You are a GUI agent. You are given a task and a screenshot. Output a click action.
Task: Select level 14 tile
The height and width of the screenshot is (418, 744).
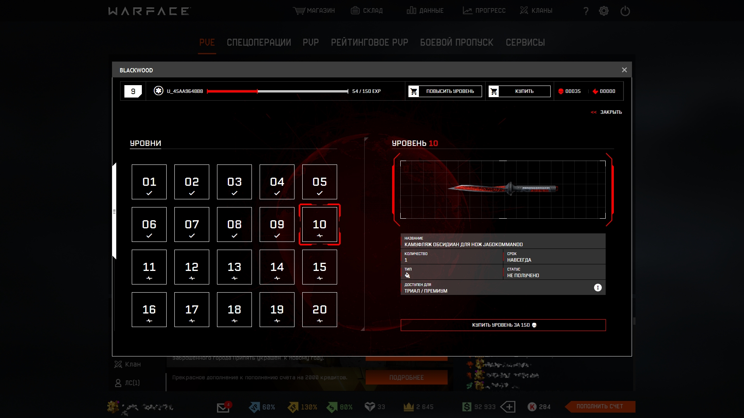click(277, 267)
